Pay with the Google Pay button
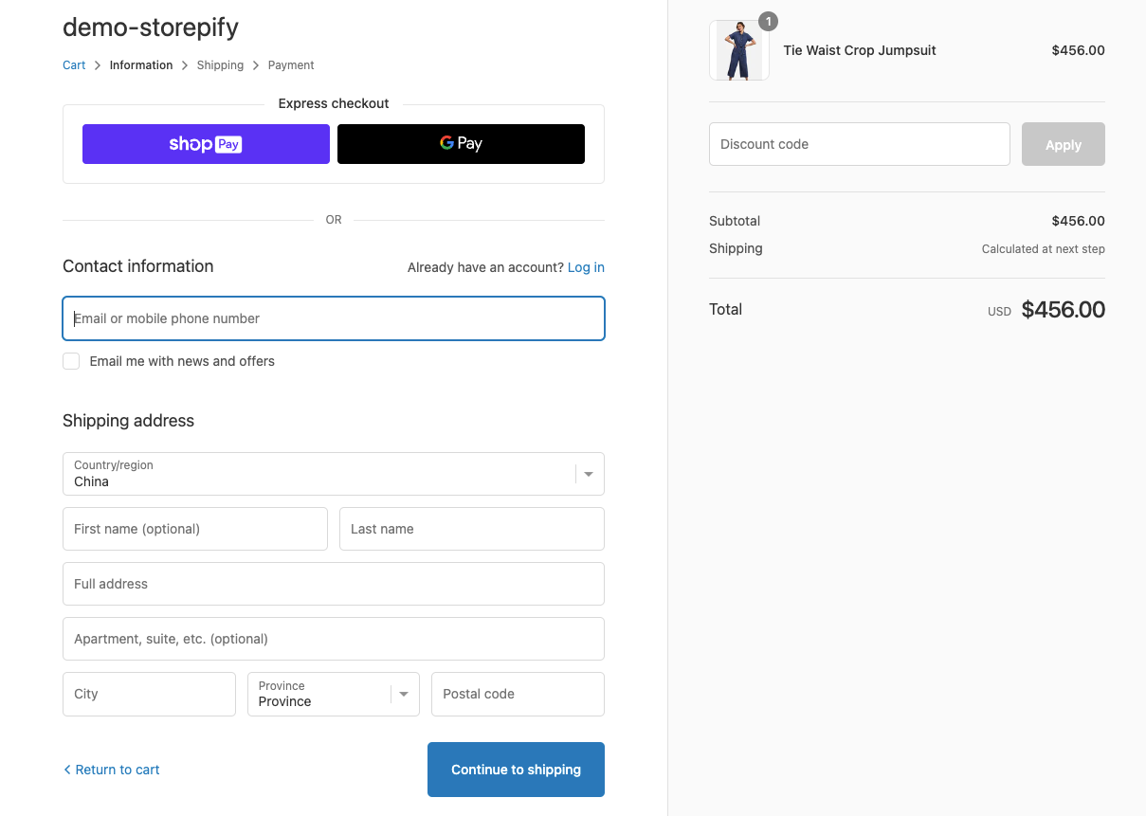Screen dimensions: 1146x816 coord(461,144)
